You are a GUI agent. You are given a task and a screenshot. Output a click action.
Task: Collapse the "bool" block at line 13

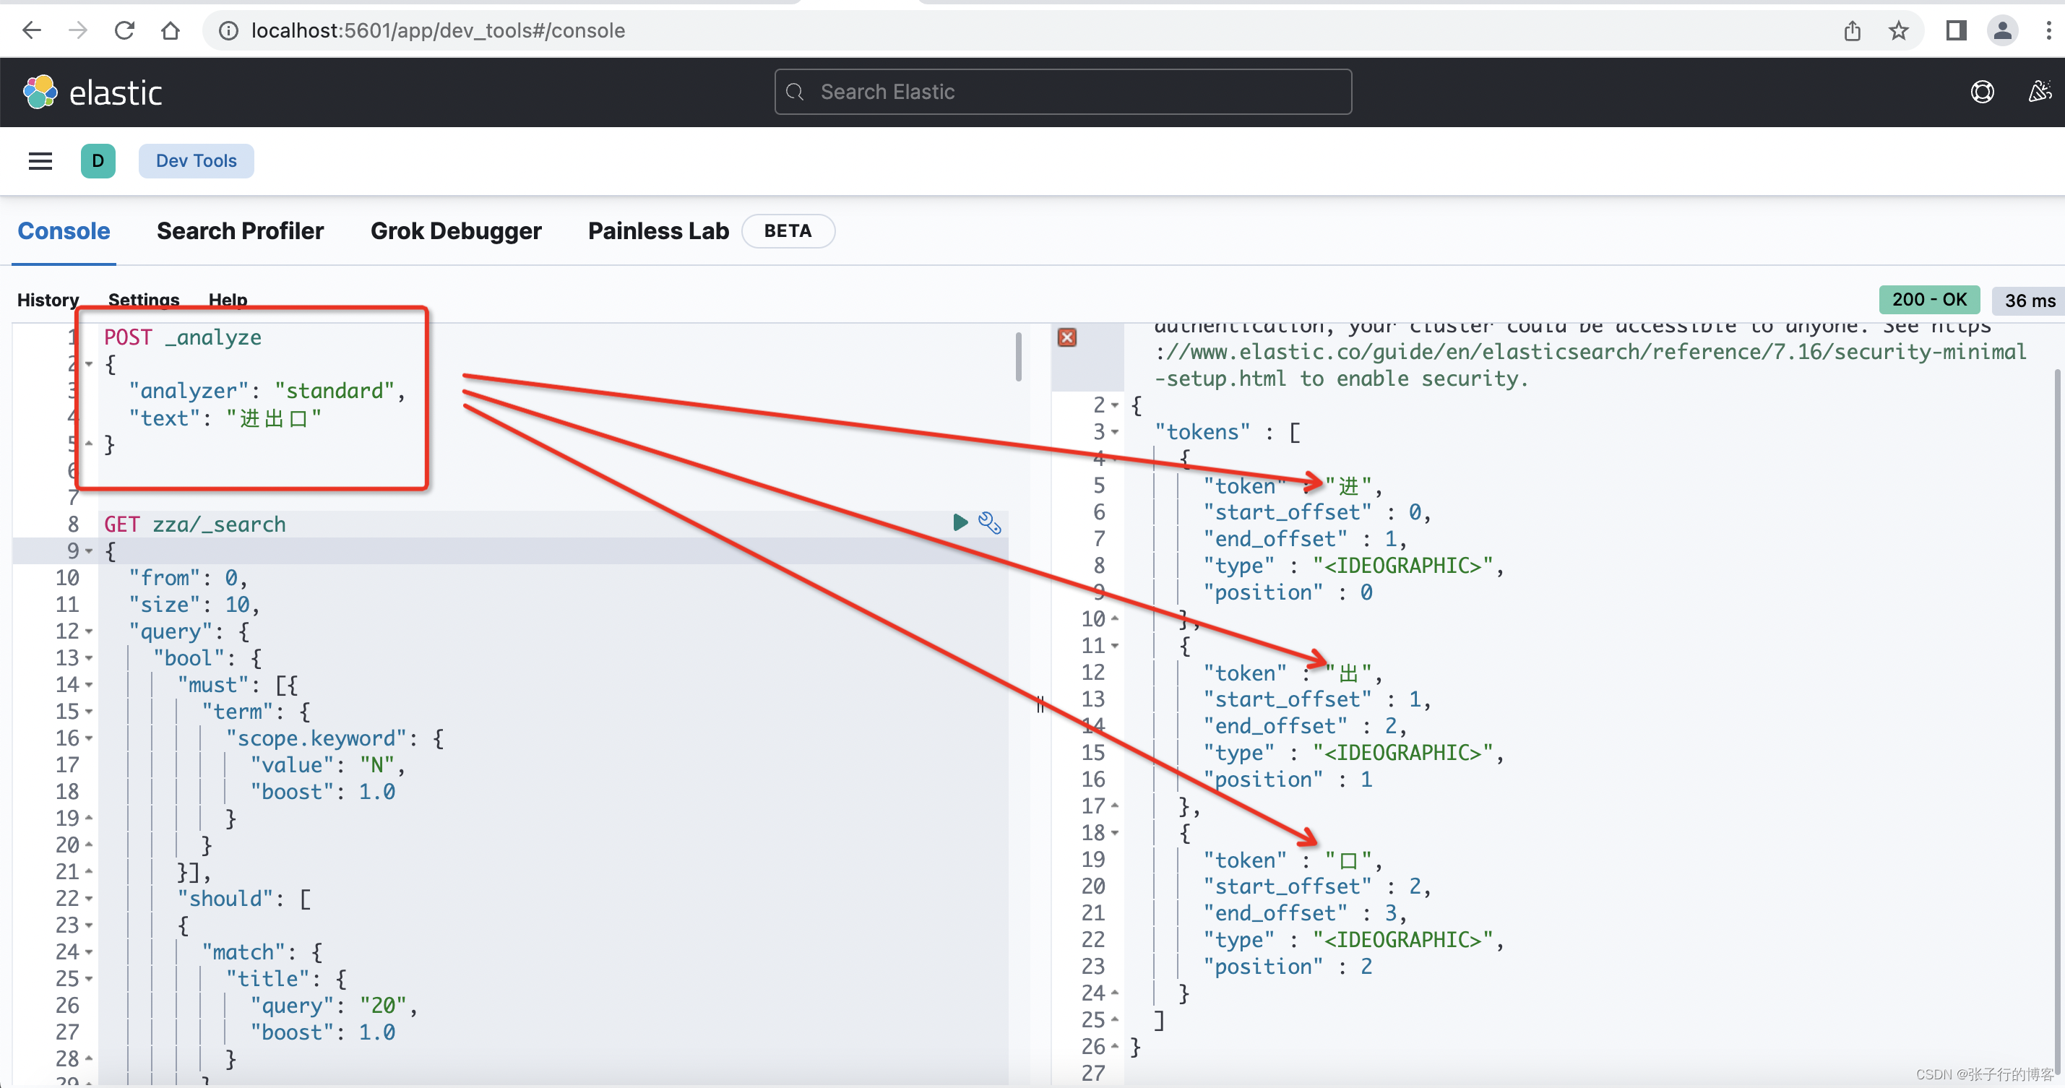pyautogui.click(x=89, y=658)
